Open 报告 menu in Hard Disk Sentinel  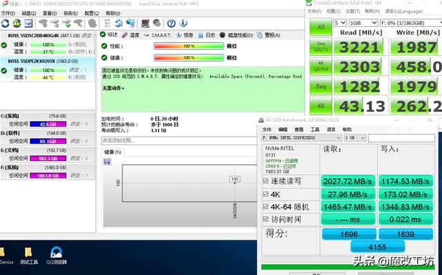click(70, 13)
